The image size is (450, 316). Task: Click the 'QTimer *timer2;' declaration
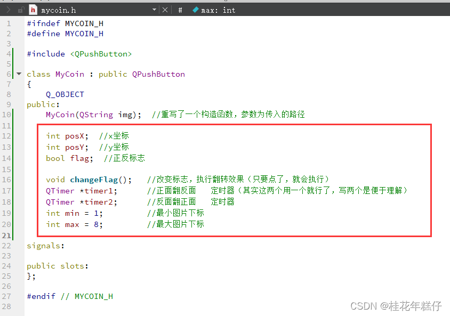click(x=82, y=202)
